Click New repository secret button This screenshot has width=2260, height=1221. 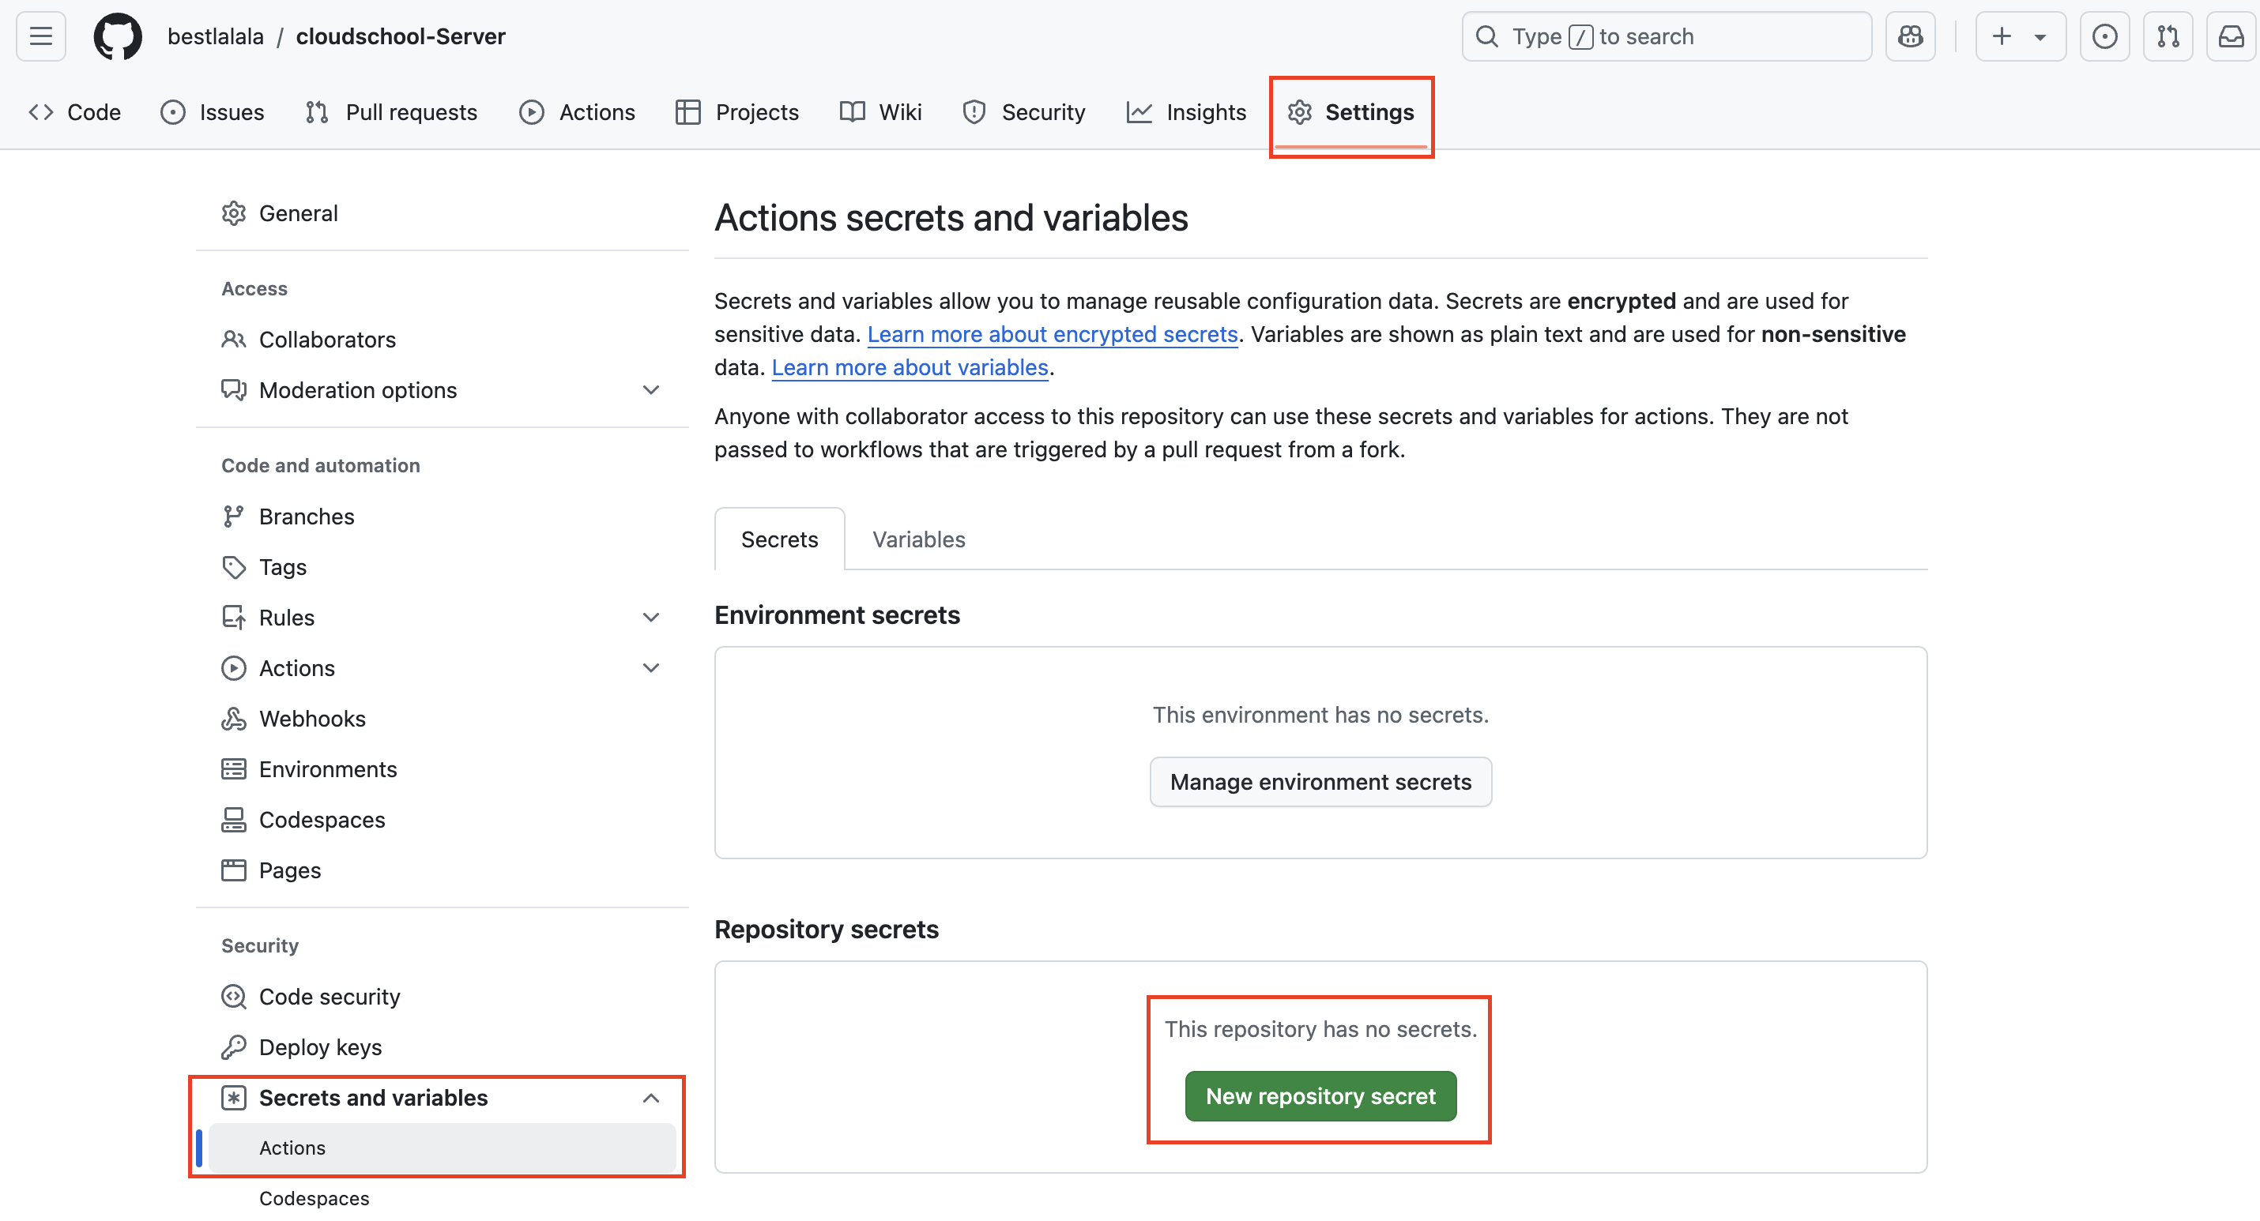1320,1095
